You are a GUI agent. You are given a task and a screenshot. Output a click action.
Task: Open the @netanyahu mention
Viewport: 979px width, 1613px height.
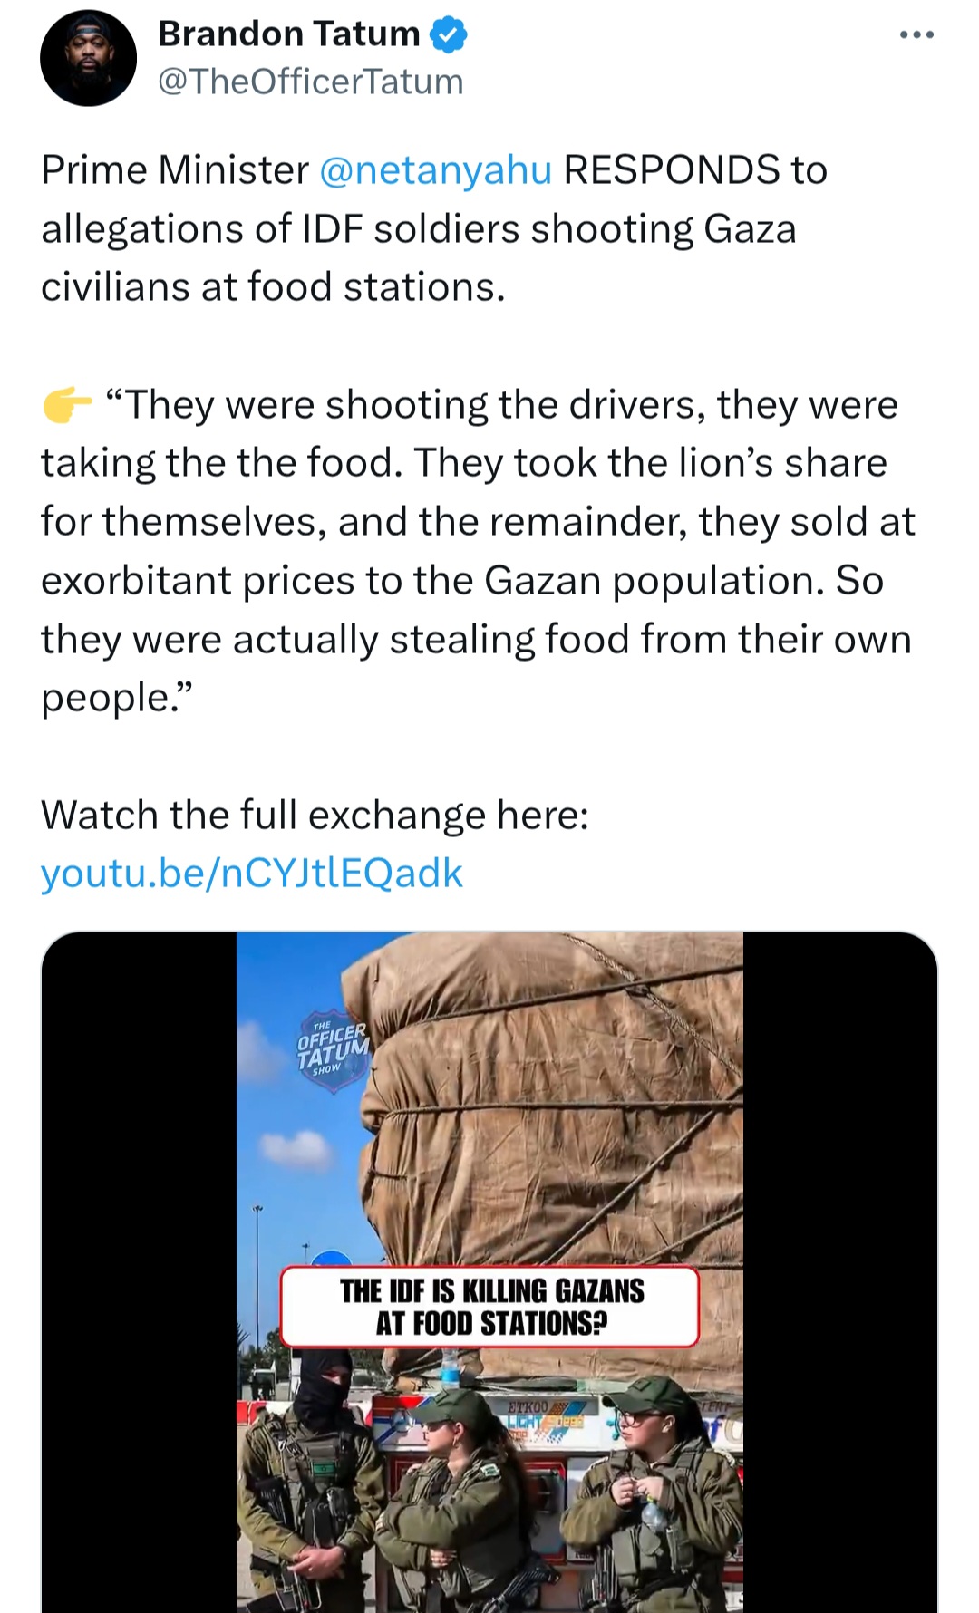click(x=435, y=170)
